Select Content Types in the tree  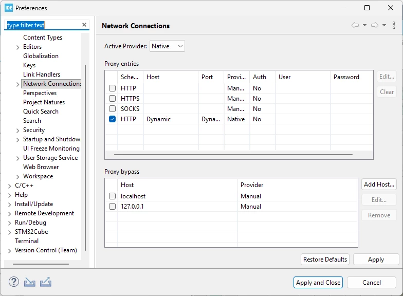click(43, 38)
